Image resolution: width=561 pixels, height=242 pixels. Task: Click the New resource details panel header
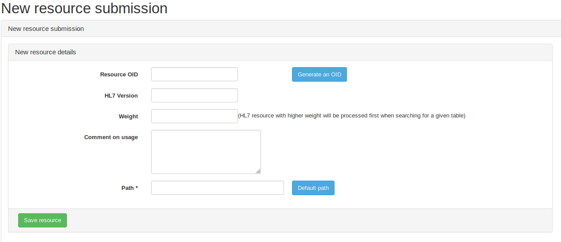(46, 52)
